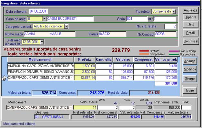Select the hand pointer row indicator
The height and width of the screenshot is (128, 202).
tap(5, 78)
